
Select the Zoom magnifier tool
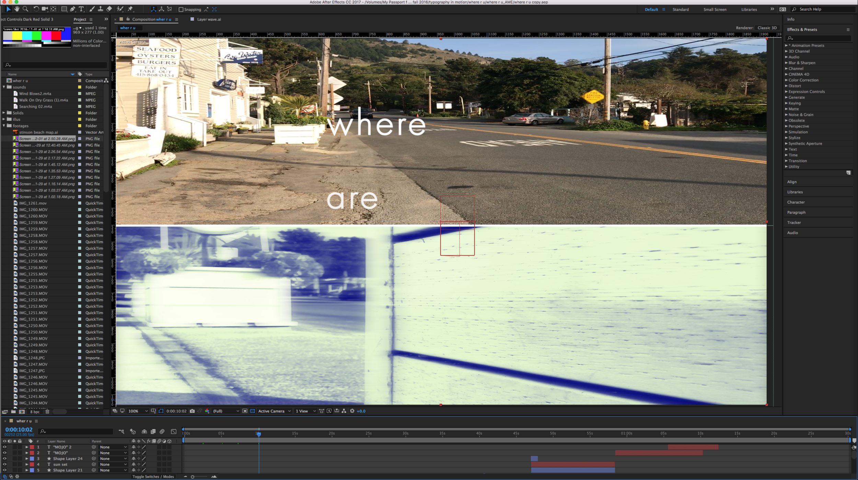pyautogui.click(x=25, y=9)
